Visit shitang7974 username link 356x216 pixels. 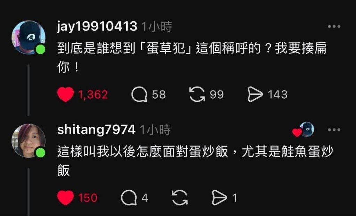[96, 130]
